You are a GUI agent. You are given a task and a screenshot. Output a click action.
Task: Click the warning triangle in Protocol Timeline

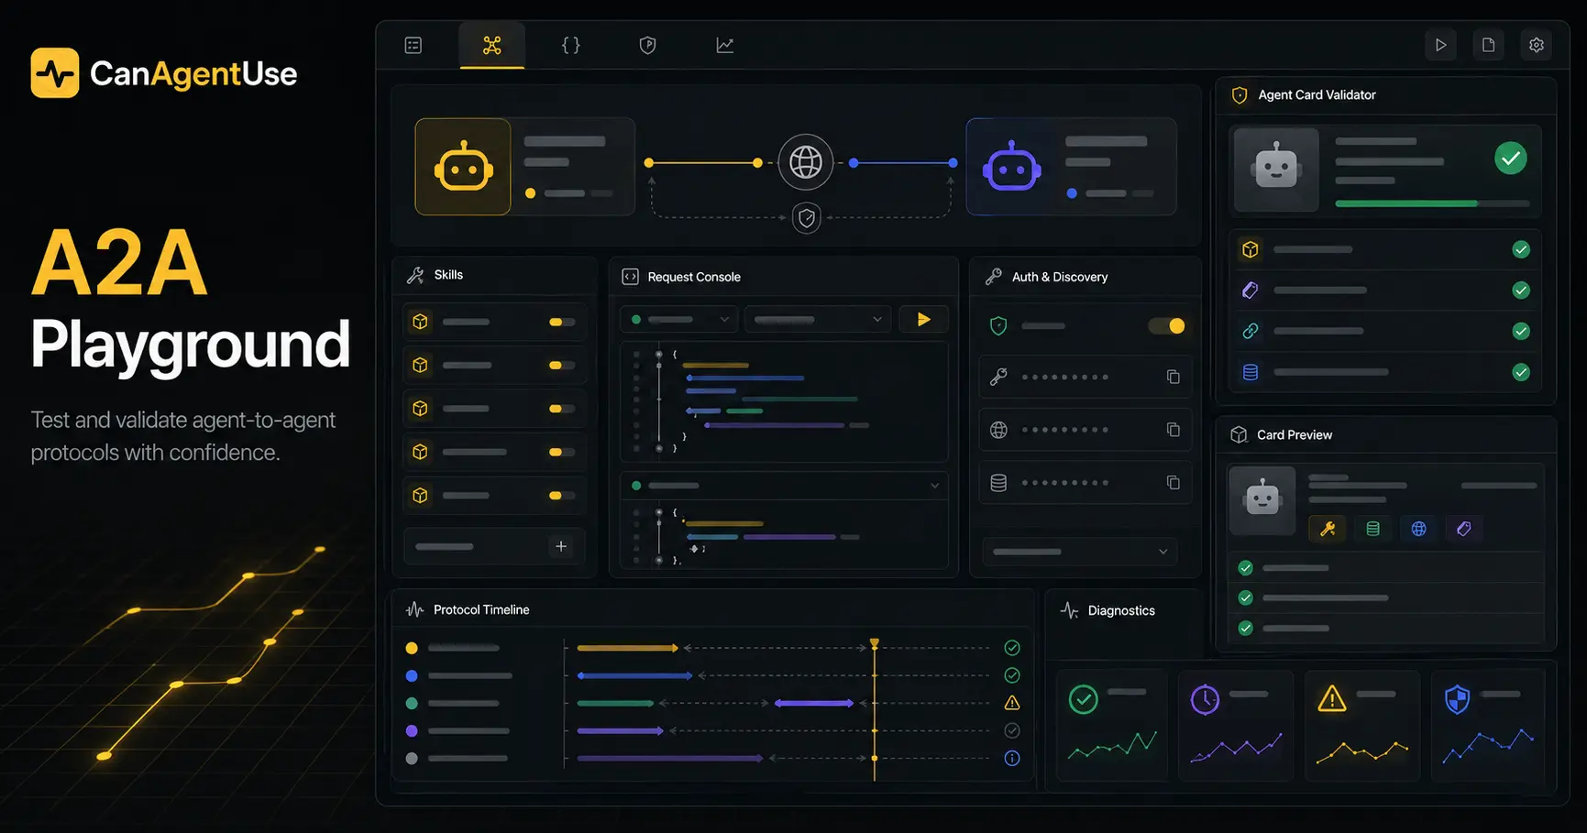click(x=1012, y=703)
